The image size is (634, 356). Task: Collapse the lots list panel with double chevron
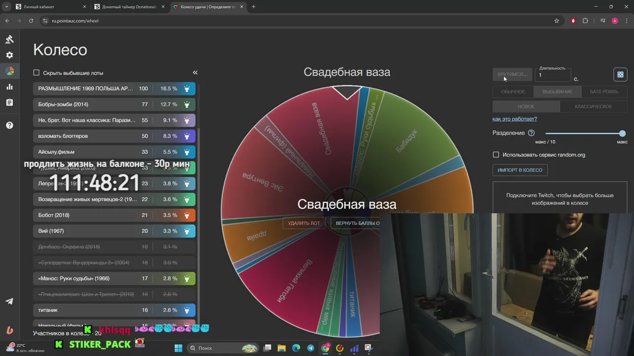(x=195, y=73)
